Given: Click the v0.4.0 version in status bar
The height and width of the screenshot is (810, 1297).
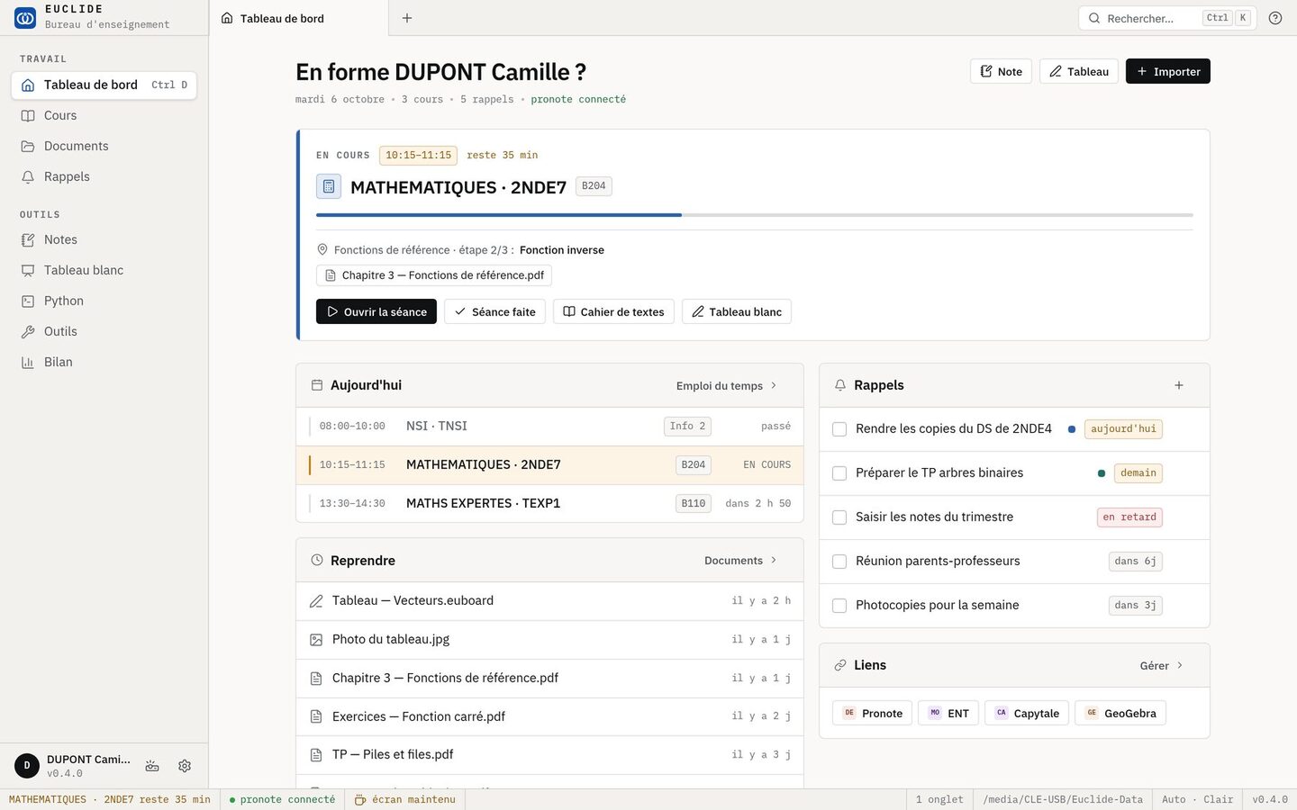Looking at the screenshot, I should coord(1270,799).
